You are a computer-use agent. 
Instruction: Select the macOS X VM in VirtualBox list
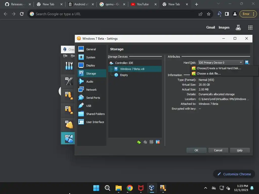[69, 81]
